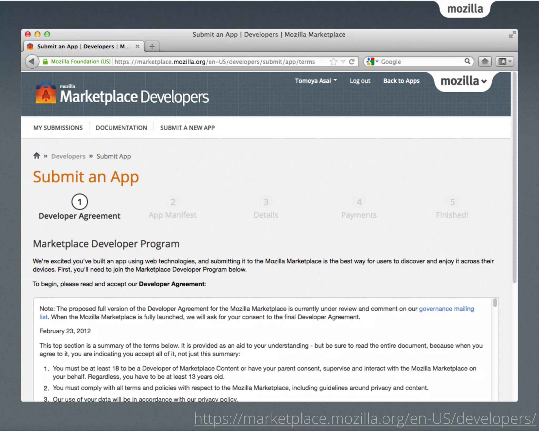
Task: Click the Marketplace rocket logo icon
Action: point(46,93)
